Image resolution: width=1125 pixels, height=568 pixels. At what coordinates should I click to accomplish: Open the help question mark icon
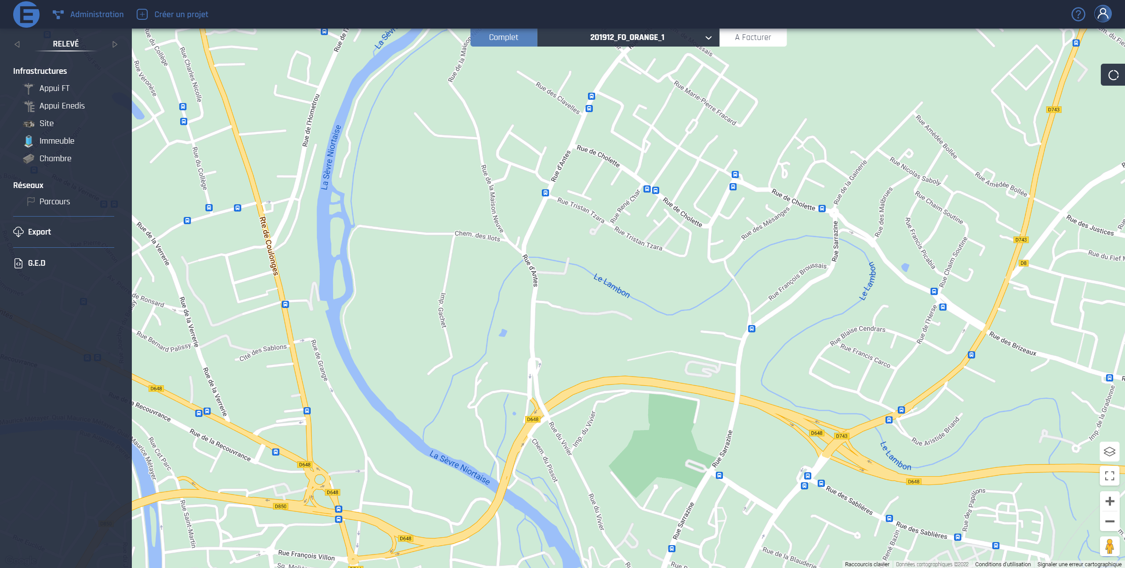click(x=1078, y=14)
